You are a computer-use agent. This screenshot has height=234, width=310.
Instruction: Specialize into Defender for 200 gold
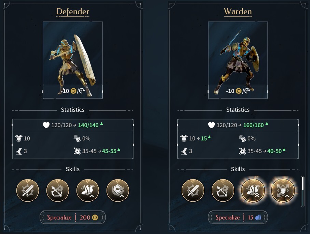tap(73, 217)
